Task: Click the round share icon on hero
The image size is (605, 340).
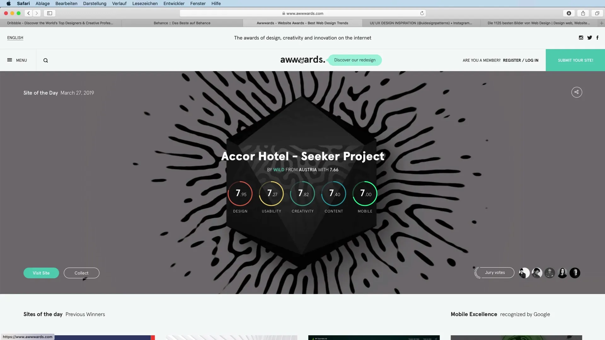Action: coord(577,92)
